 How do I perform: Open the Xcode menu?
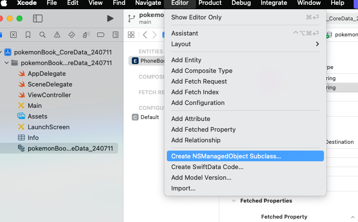(x=27, y=3)
